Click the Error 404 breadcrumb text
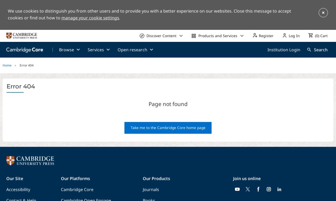Screen dimensions: 336x201 27,65
